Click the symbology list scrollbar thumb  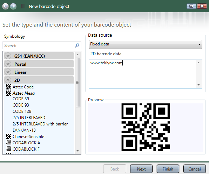[x=77, y=82]
